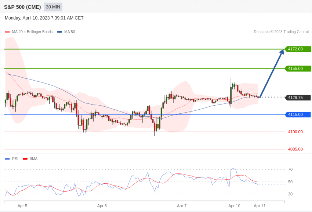Select the 4115.00 pivot price tag
Image resolution: width=312 pixels, height=212 pixels.
298,115
